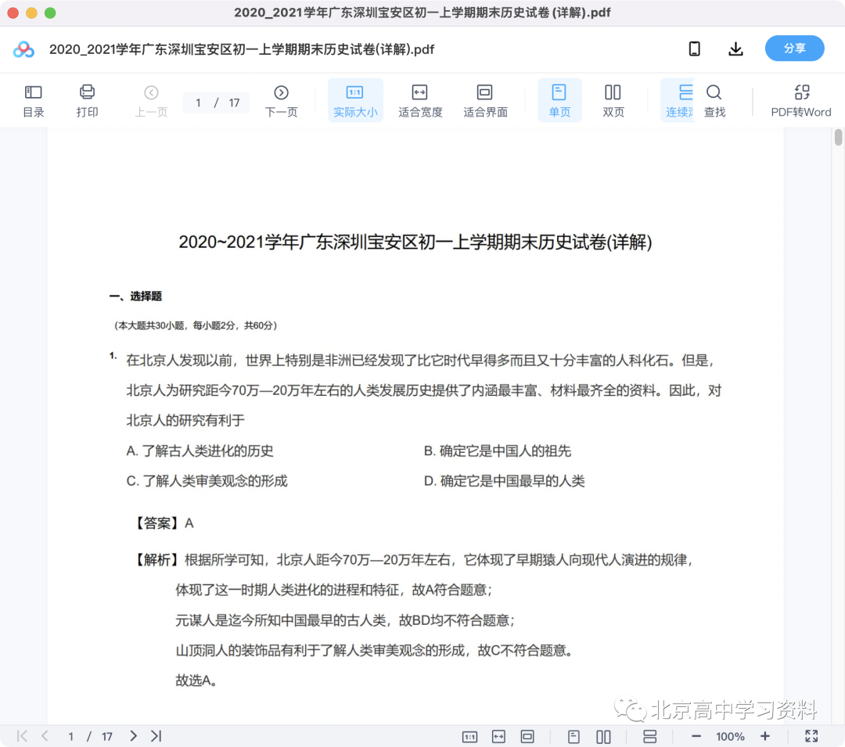Open the 查找 search tool

tap(714, 101)
